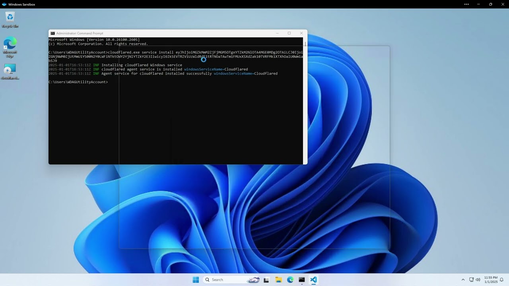The image size is (509, 286).
Task: Minimize the Command Prompt window
Action: click(x=277, y=33)
